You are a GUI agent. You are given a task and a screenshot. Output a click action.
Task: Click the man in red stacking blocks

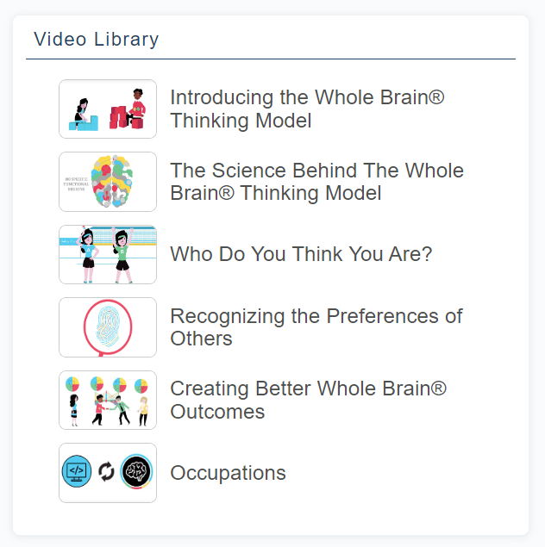pos(135,109)
